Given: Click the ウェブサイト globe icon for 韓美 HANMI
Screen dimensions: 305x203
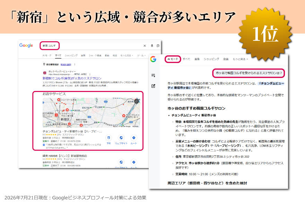Looking at the screenshot, I should tap(121, 162).
